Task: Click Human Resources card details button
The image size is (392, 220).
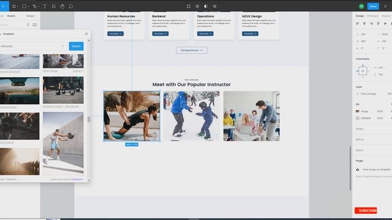Action: coord(116,34)
